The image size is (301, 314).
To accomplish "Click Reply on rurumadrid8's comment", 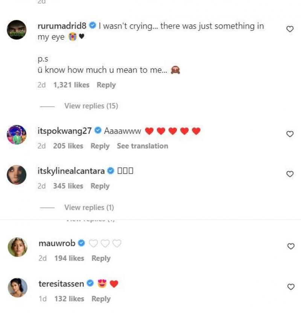I will pos(106,85).
